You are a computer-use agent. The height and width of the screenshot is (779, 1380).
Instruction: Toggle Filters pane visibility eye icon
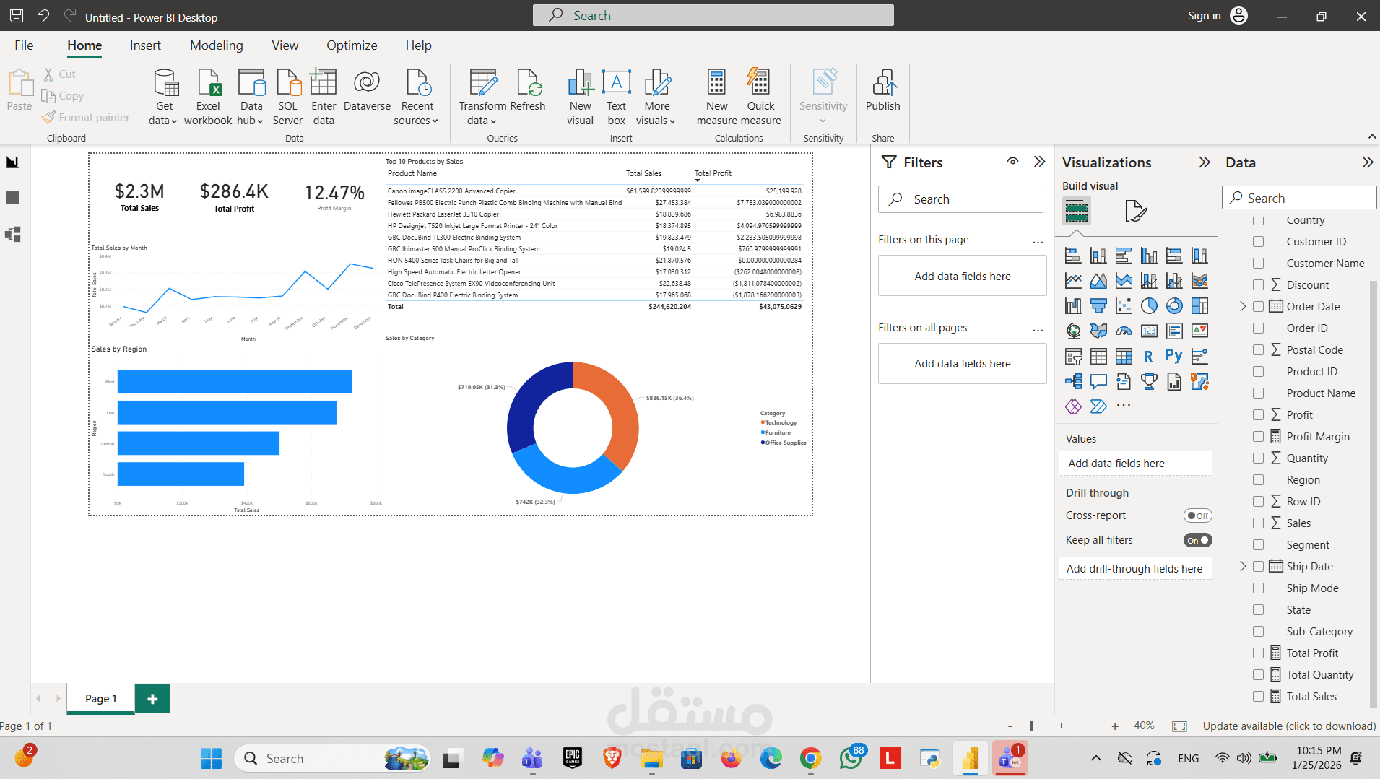pos(1012,162)
